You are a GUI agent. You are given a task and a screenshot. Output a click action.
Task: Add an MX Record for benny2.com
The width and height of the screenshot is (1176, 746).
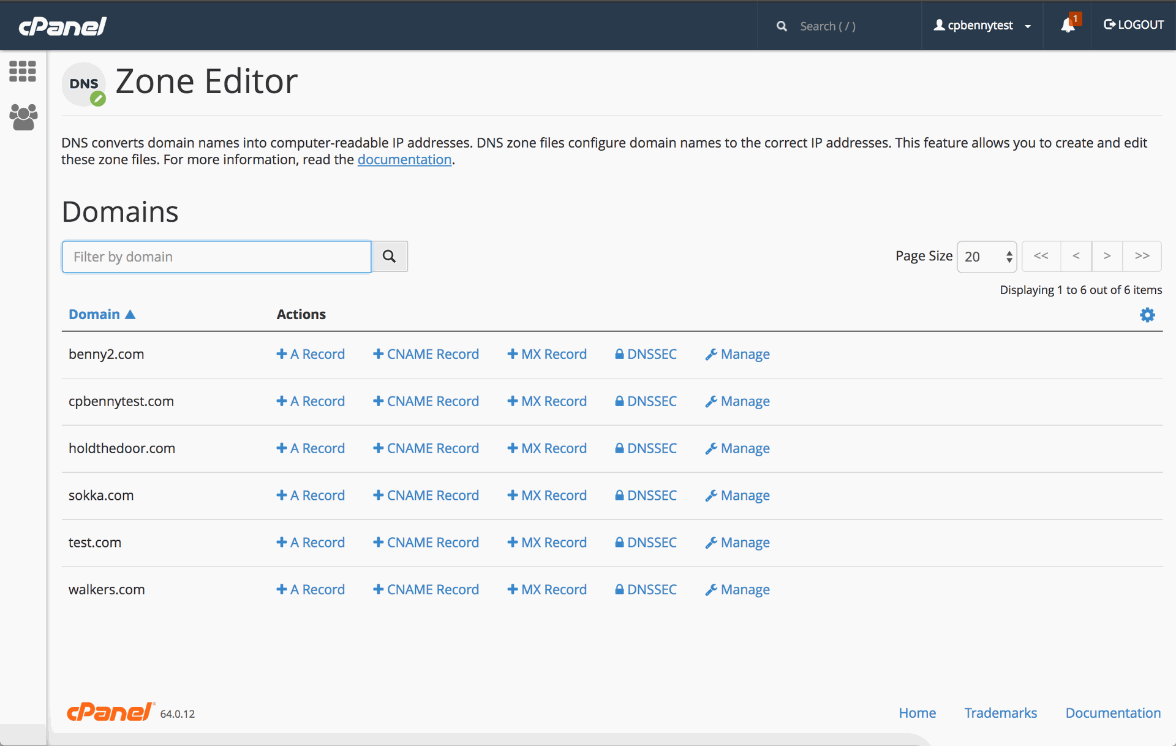click(547, 354)
